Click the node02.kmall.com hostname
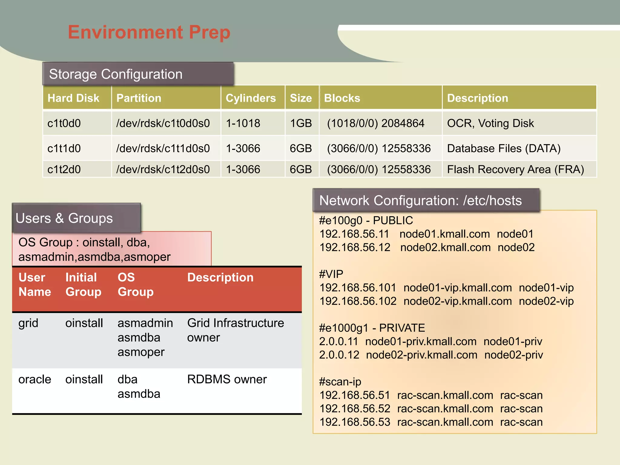The image size is (620, 465). click(445, 247)
